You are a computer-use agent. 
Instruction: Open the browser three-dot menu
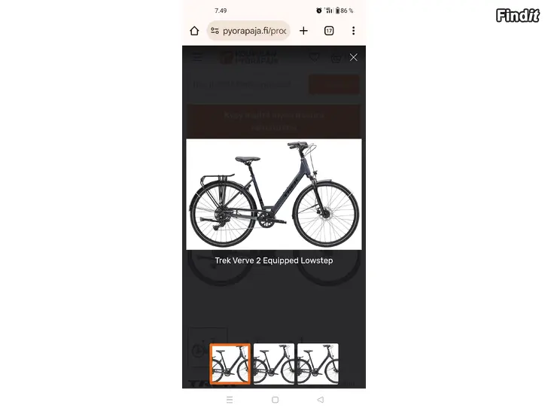pyautogui.click(x=353, y=31)
